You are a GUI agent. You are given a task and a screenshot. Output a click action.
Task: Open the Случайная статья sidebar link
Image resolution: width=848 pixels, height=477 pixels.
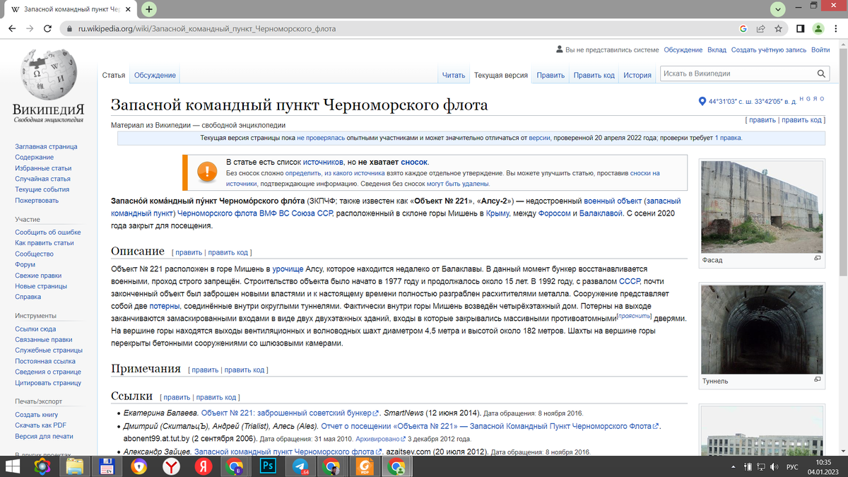tap(42, 179)
